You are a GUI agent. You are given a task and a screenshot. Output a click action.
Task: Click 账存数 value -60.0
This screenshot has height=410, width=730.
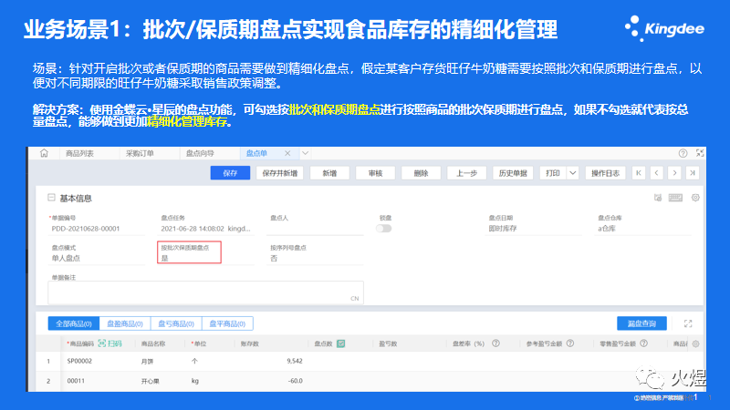coord(295,381)
